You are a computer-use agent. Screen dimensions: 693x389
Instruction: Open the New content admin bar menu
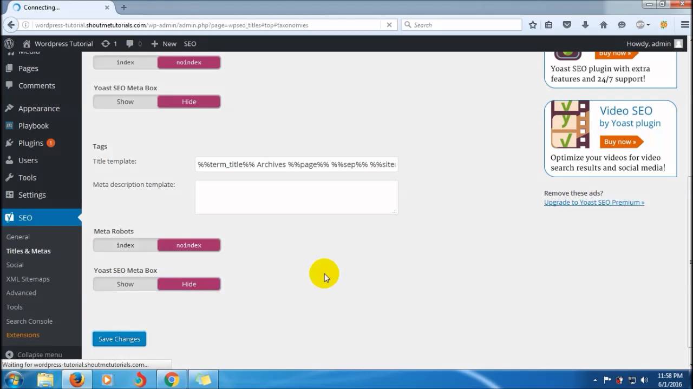[x=164, y=44]
